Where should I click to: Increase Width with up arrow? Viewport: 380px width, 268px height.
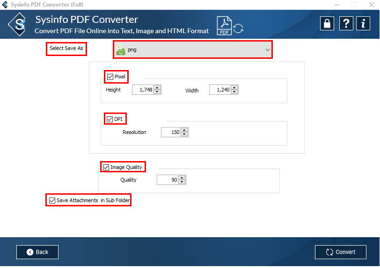234,88
